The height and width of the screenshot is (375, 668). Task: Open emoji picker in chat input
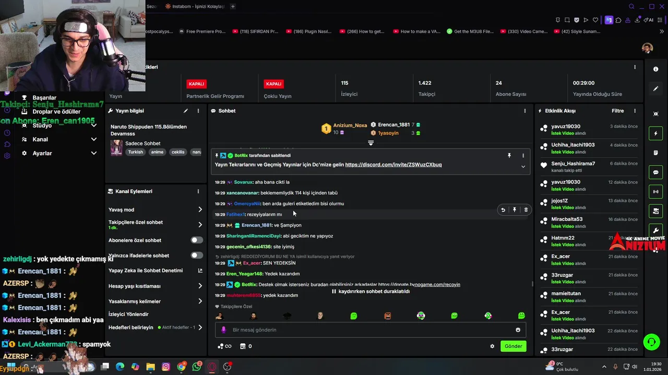518,330
